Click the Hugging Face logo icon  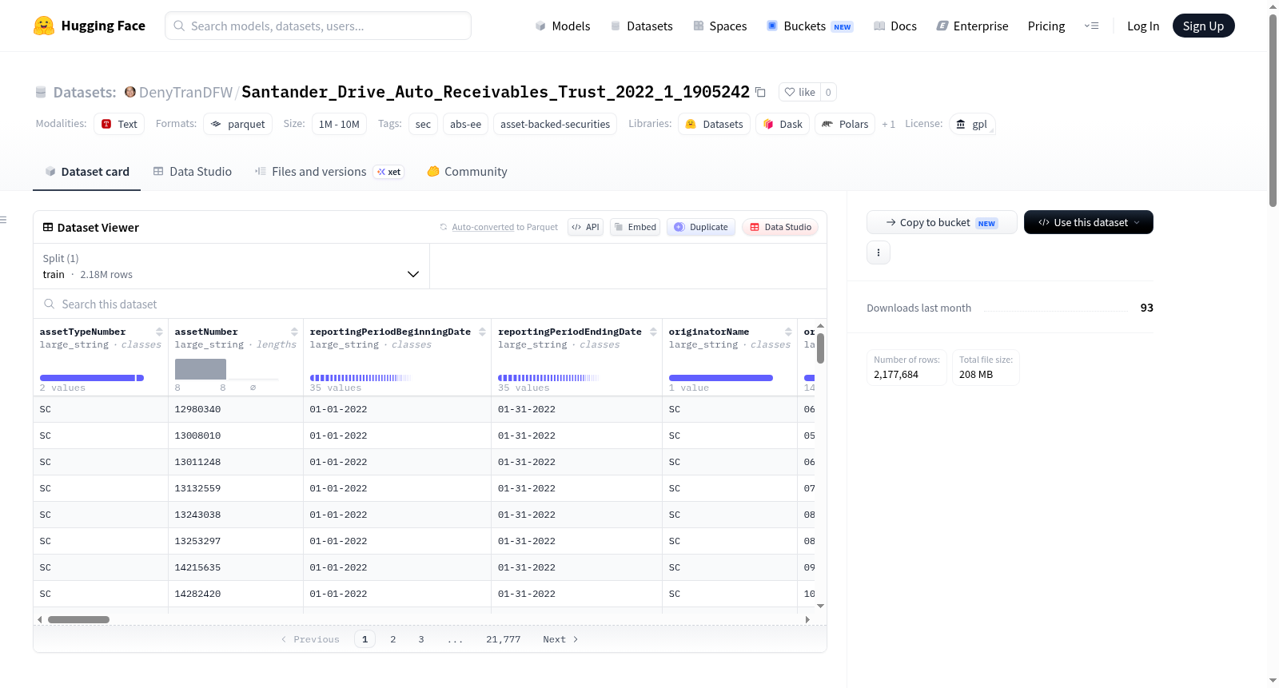tap(44, 26)
